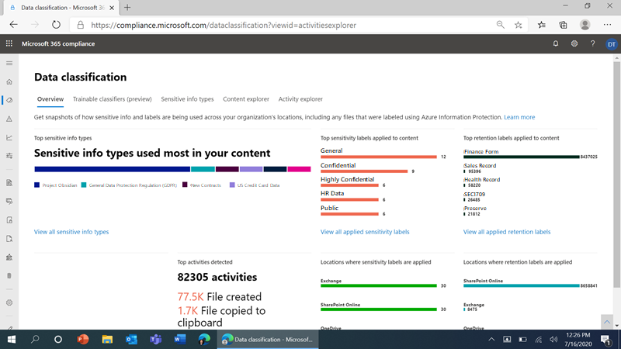Open the Alerts triangle sidebar icon
The width and height of the screenshot is (621, 349).
9,119
